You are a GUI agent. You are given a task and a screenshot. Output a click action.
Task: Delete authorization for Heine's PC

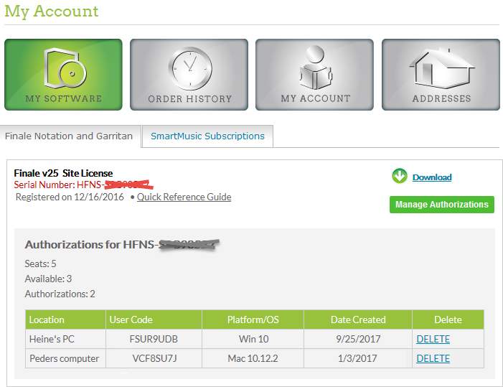(433, 339)
